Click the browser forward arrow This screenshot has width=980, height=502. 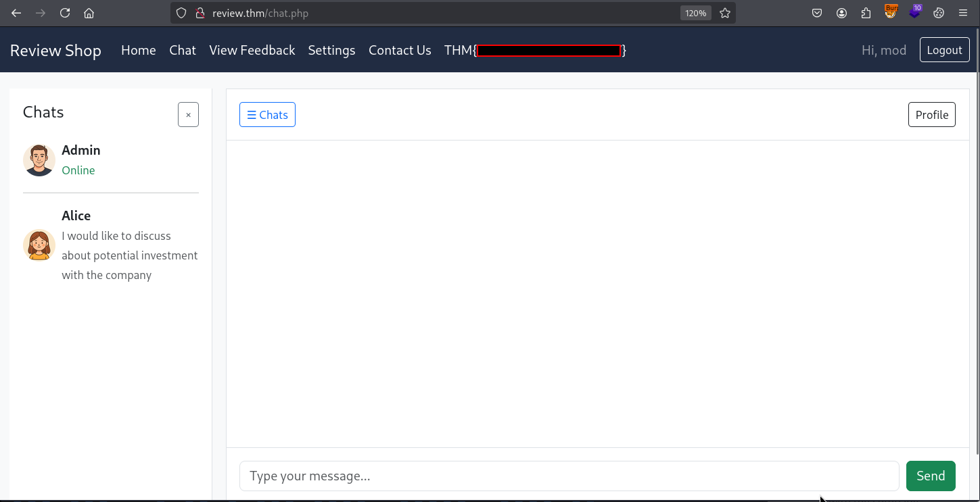coord(41,13)
